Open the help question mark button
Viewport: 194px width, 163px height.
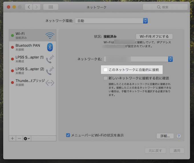pos(179,136)
